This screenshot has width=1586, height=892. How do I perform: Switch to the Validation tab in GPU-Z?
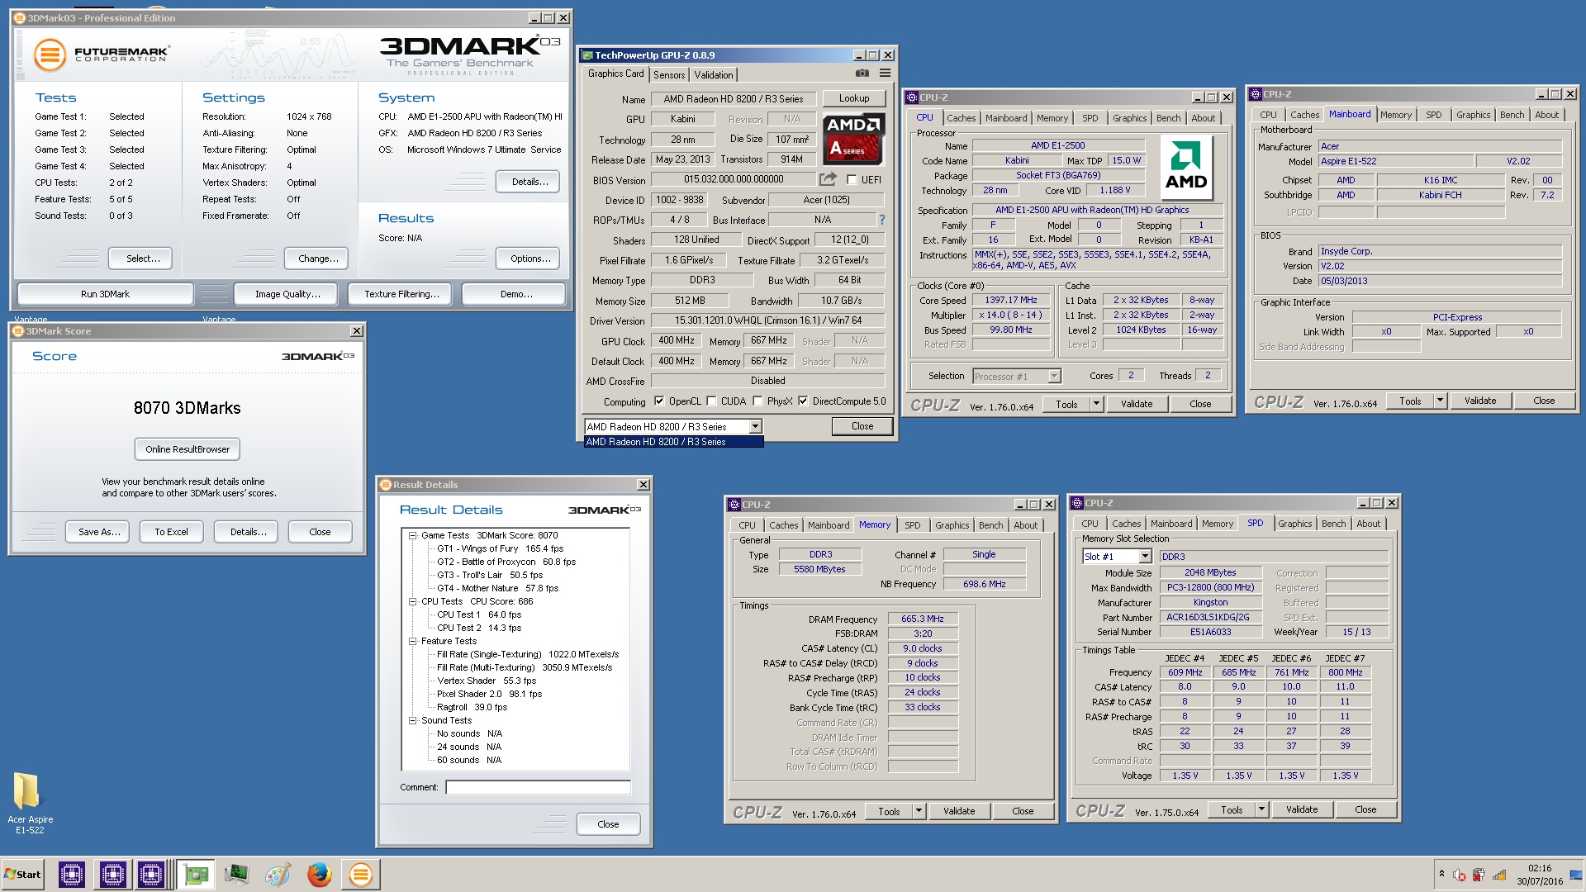pyautogui.click(x=713, y=75)
